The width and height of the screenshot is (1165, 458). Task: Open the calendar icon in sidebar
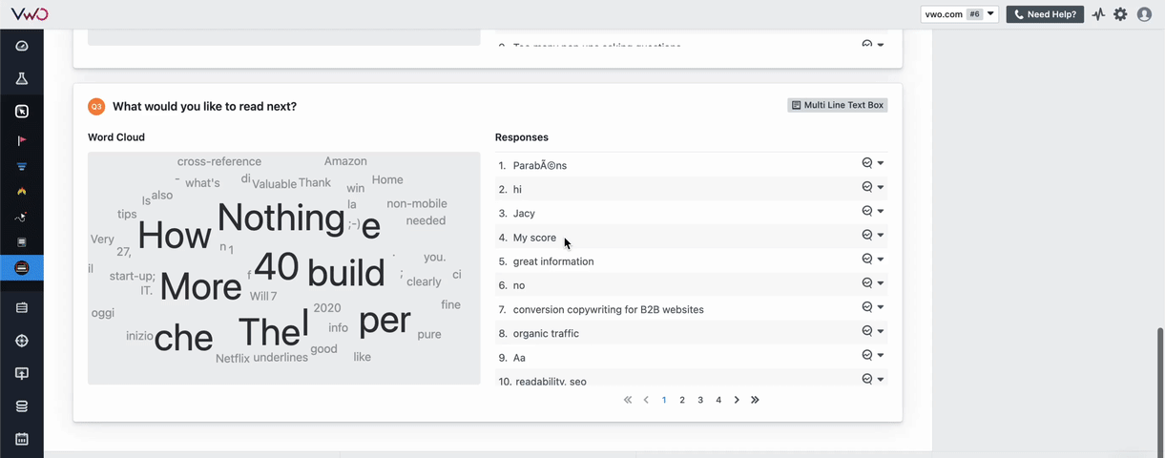click(22, 439)
